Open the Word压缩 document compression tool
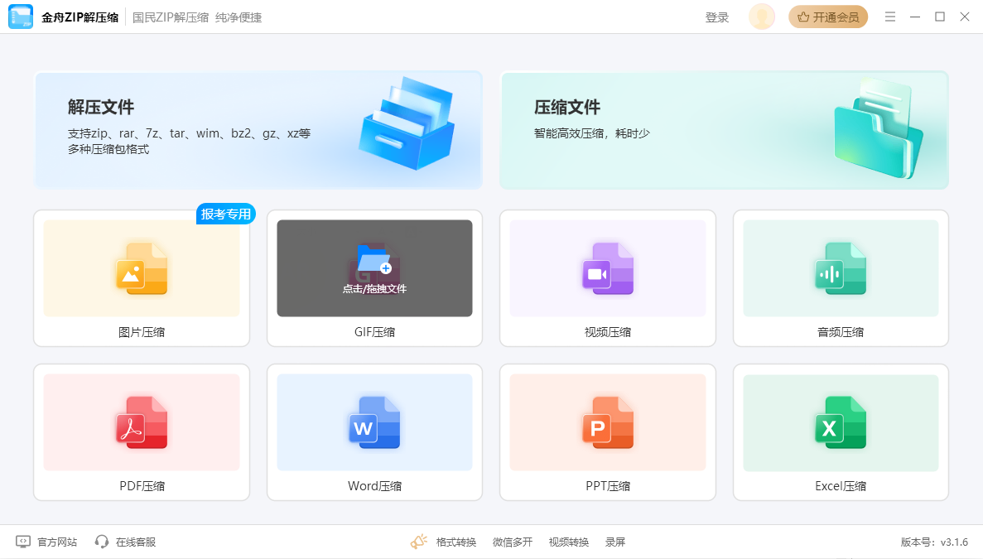Viewport: 983px width, 559px height. [x=374, y=432]
